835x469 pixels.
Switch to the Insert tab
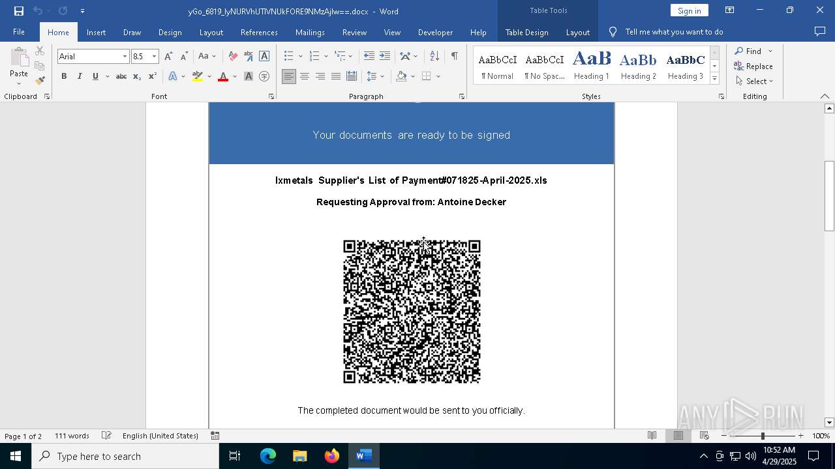tap(96, 32)
